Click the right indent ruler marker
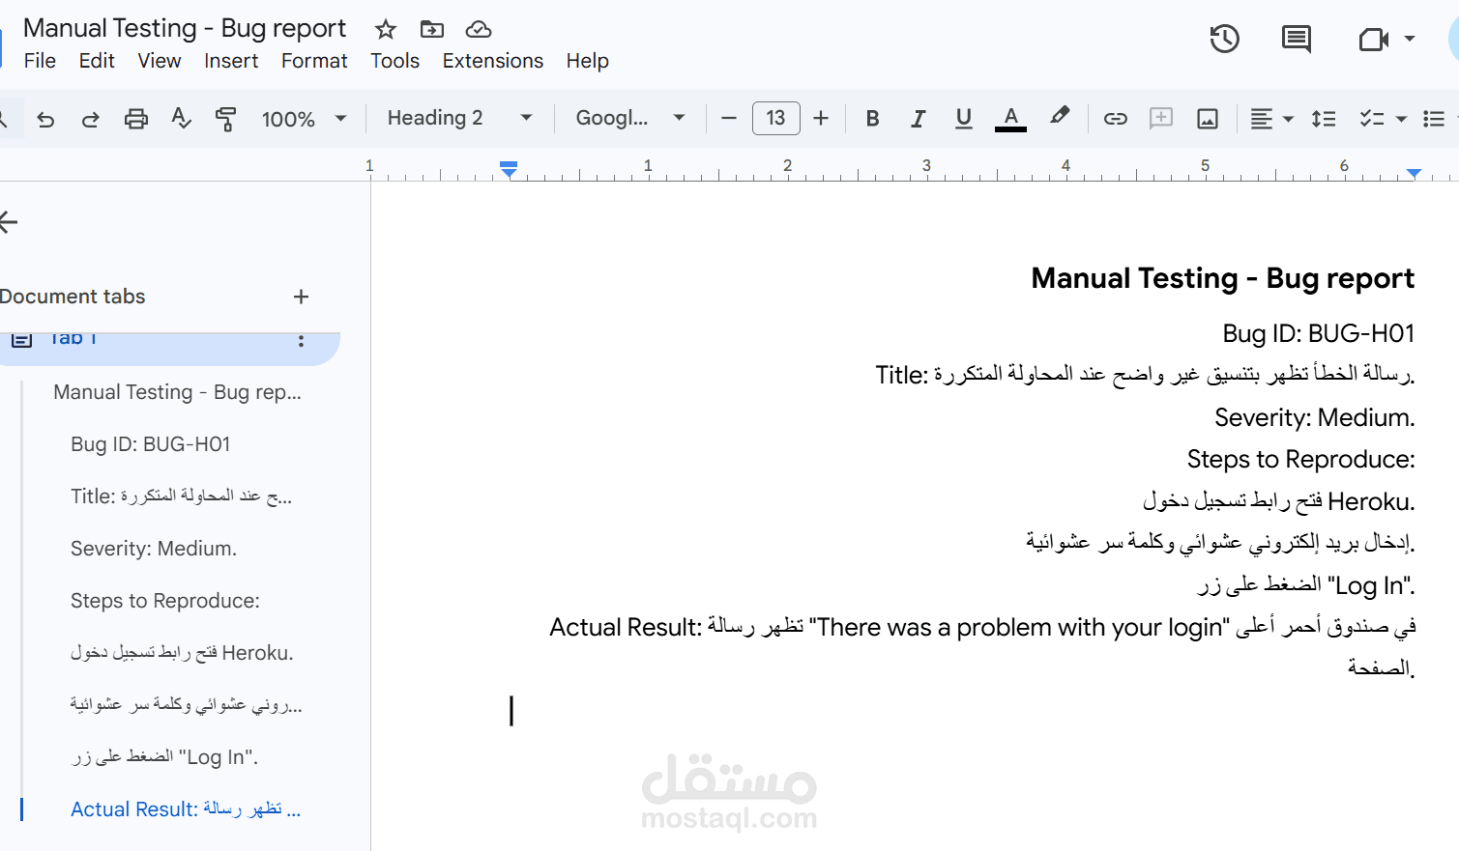 click(1415, 173)
